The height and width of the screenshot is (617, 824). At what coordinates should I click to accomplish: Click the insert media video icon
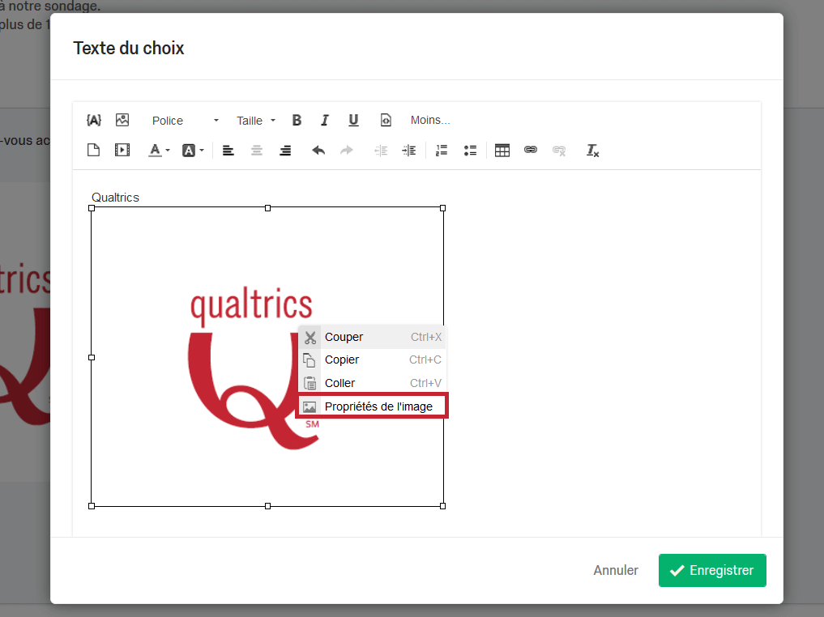point(122,150)
